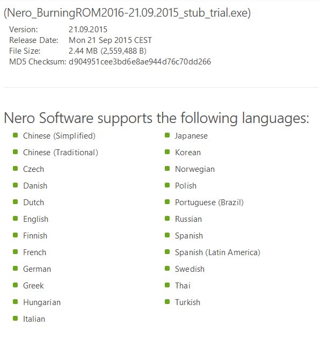Click Spanish (Latin America) in the language list
321x340 pixels.
click(x=217, y=252)
